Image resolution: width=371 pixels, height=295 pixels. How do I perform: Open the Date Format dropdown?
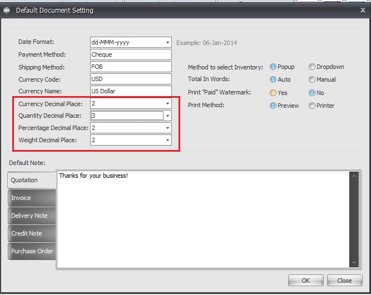click(x=167, y=42)
